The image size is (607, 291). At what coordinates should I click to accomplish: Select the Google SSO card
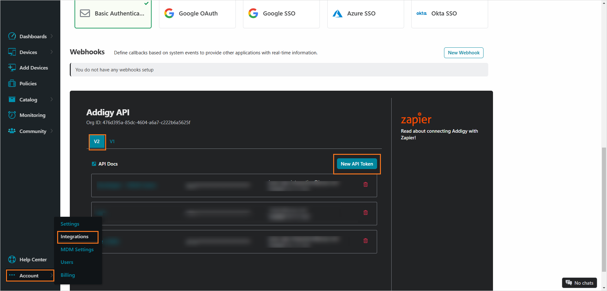[x=281, y=14]
